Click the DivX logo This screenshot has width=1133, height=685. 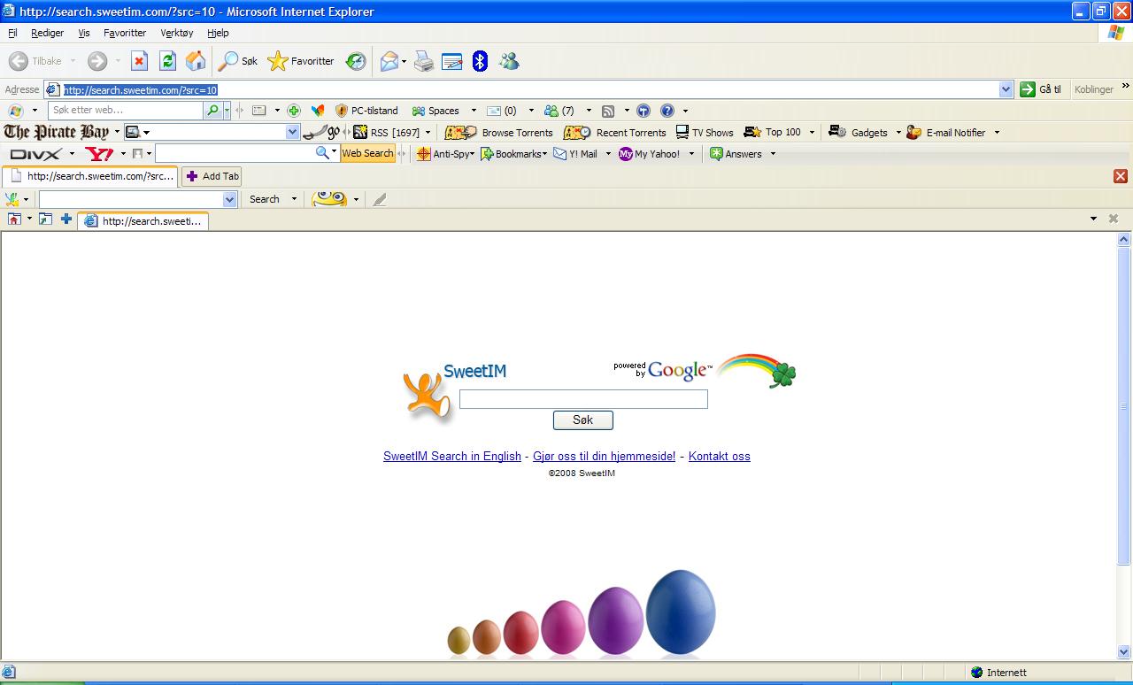click(x=35, y=154)
